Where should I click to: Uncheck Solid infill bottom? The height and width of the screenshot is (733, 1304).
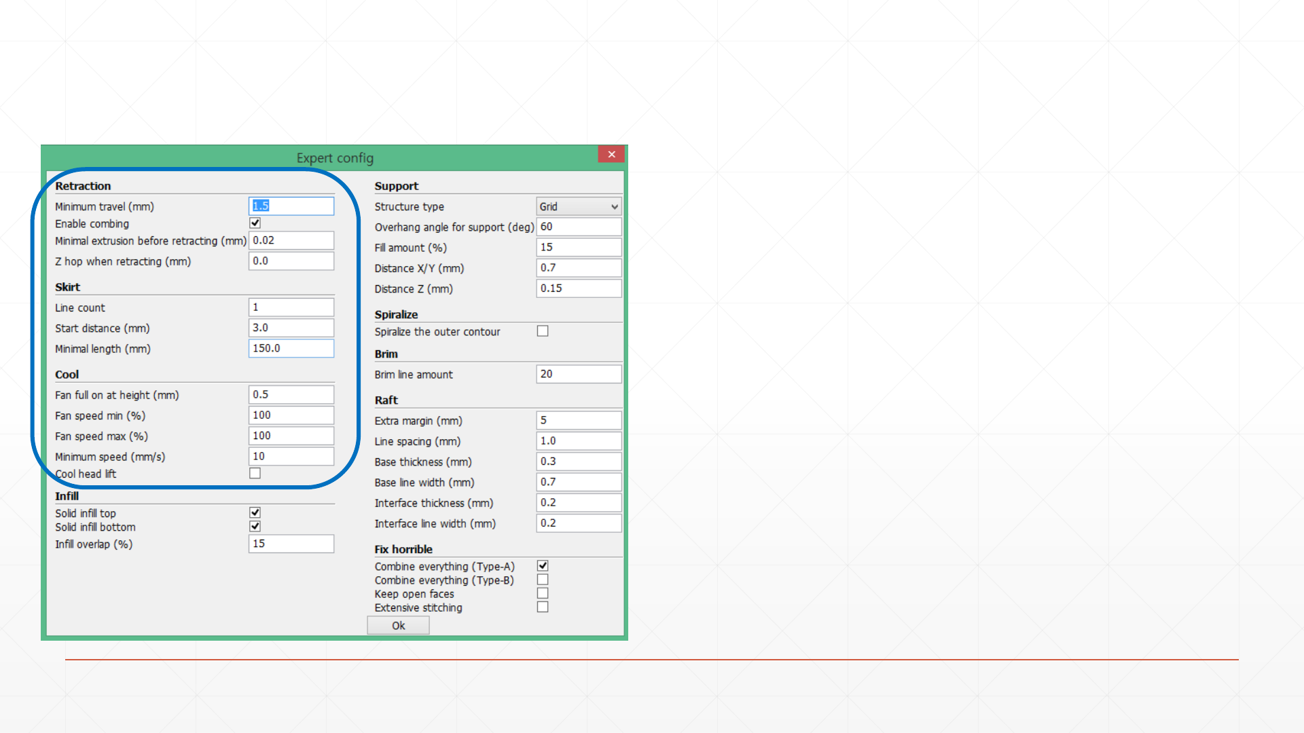click(255, 527)
